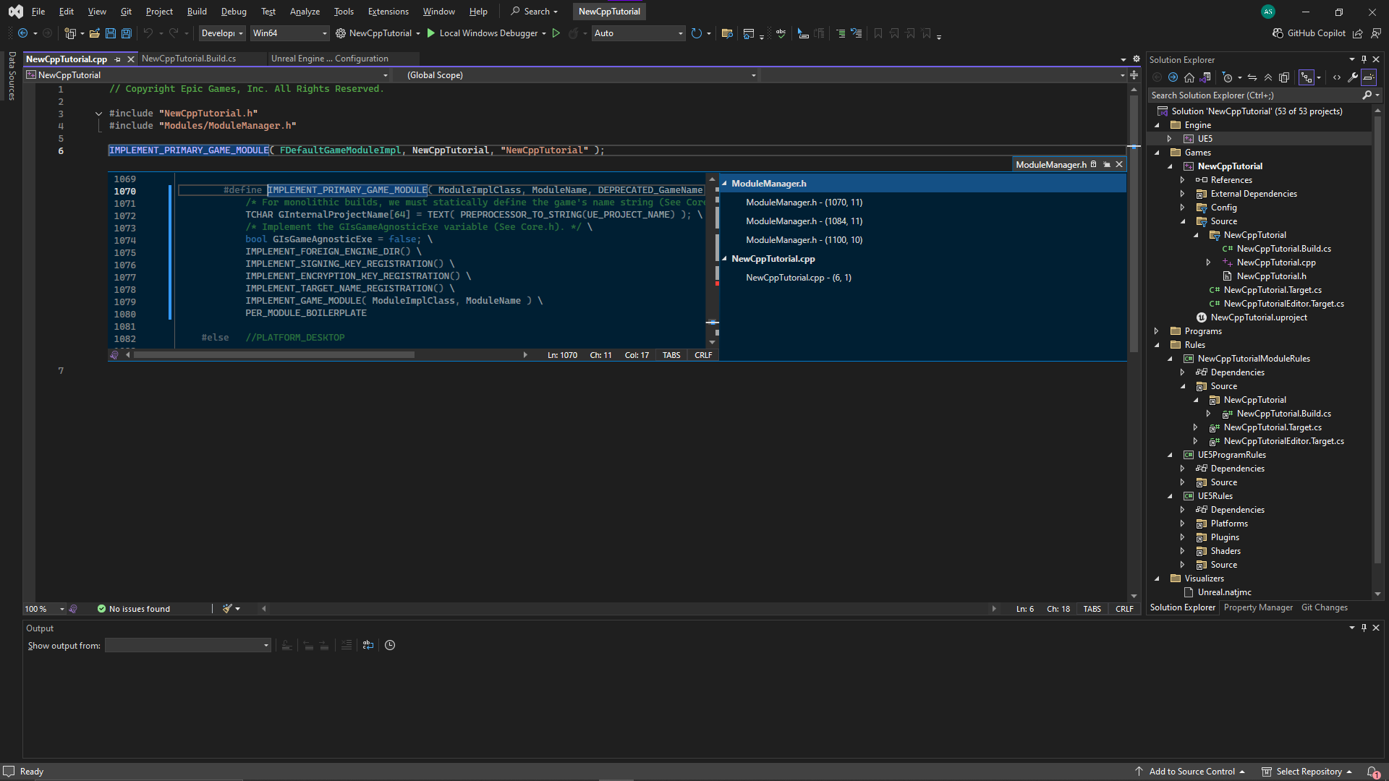Open the 100 % zoom level dropdown

coord(44,609)
